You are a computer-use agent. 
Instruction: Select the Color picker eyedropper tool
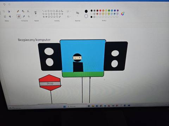(24, 16)
